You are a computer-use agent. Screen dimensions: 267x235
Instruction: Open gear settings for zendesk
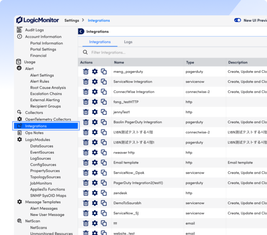(x=95, y=193)
